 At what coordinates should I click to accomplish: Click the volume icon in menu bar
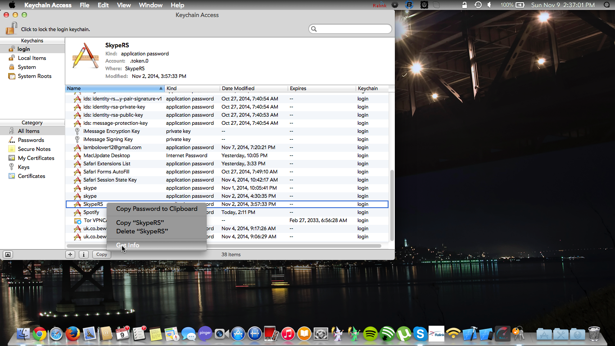(490, 5)
